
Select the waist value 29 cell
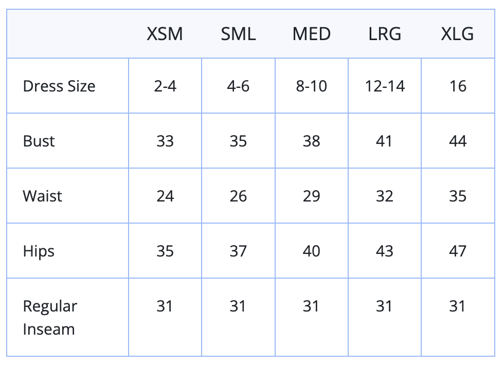[312, 196]
